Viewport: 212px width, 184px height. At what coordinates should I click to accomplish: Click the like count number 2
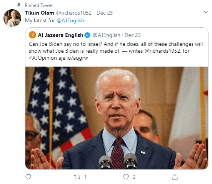tap(134, 177)
